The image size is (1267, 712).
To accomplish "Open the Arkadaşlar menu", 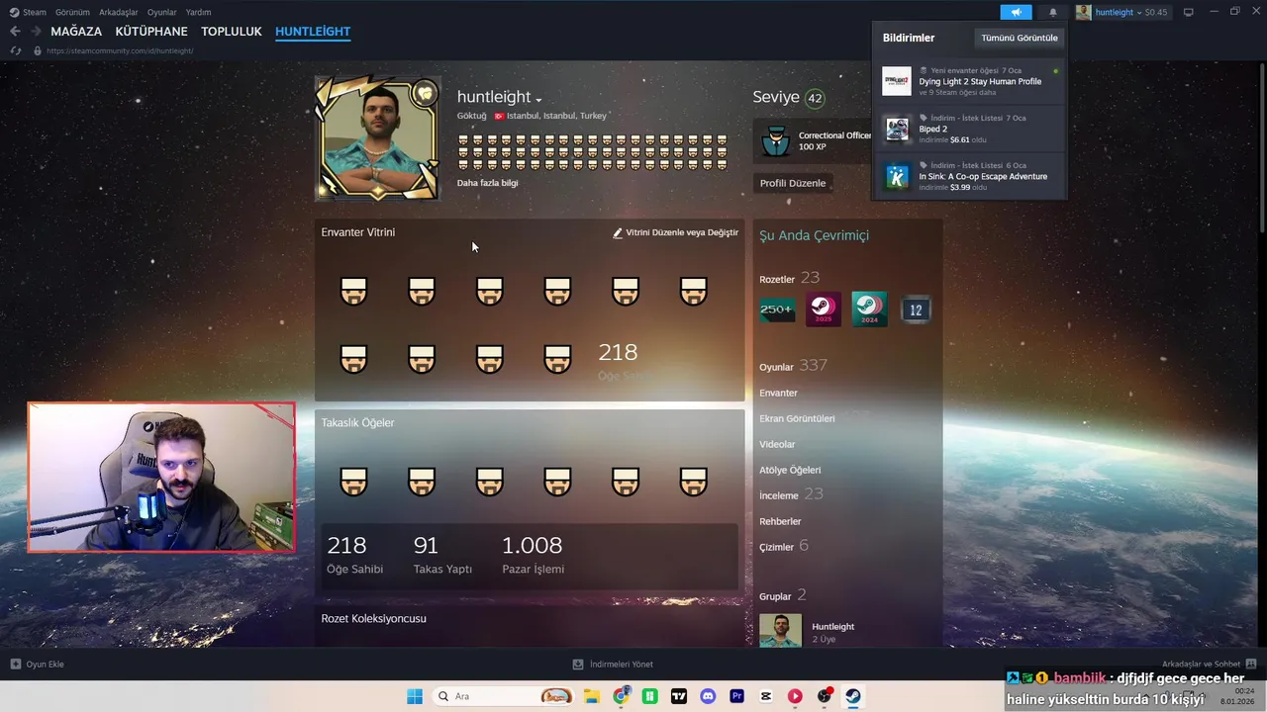I will pyautogui.click(x=119, y=12).
